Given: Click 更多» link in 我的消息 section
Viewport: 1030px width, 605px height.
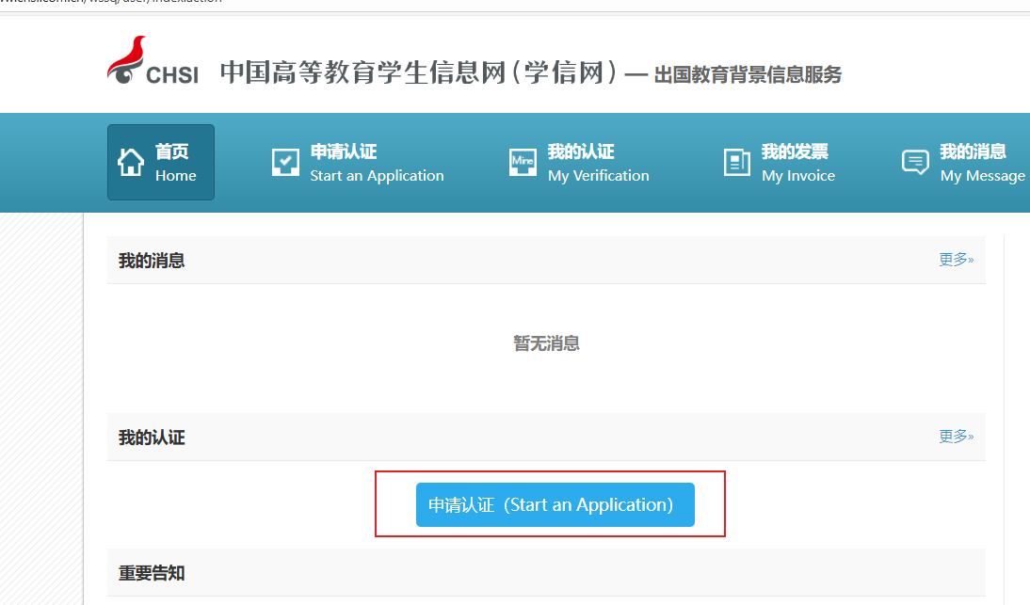Looking at the screenshot, I should point(956,260).
